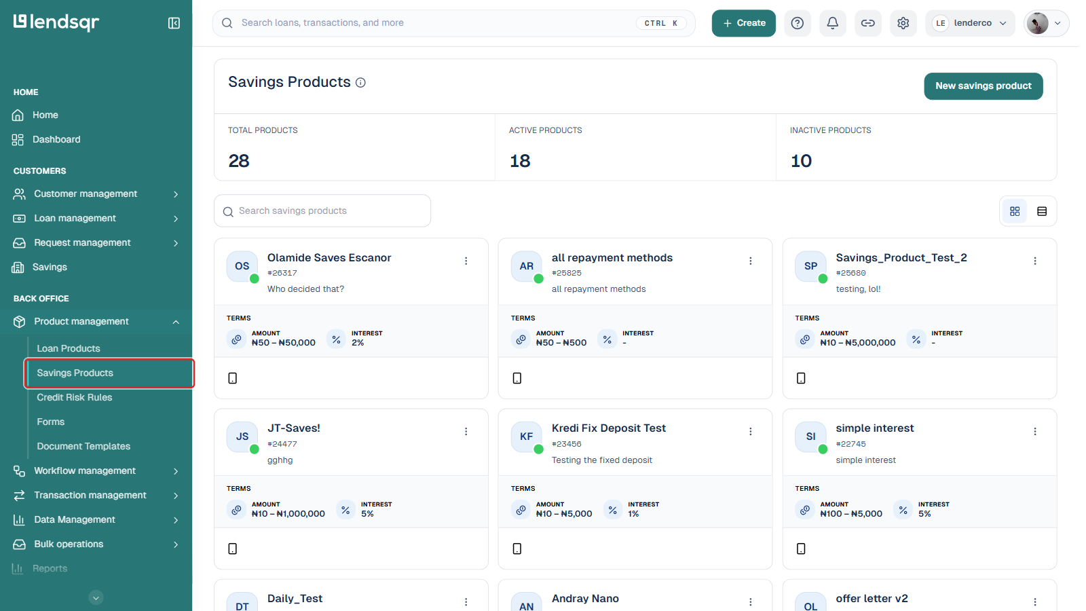The image size is (1086, 611).
Task: Focus the global search loans field
Action: pyautogui.click(x=454, y=23)
